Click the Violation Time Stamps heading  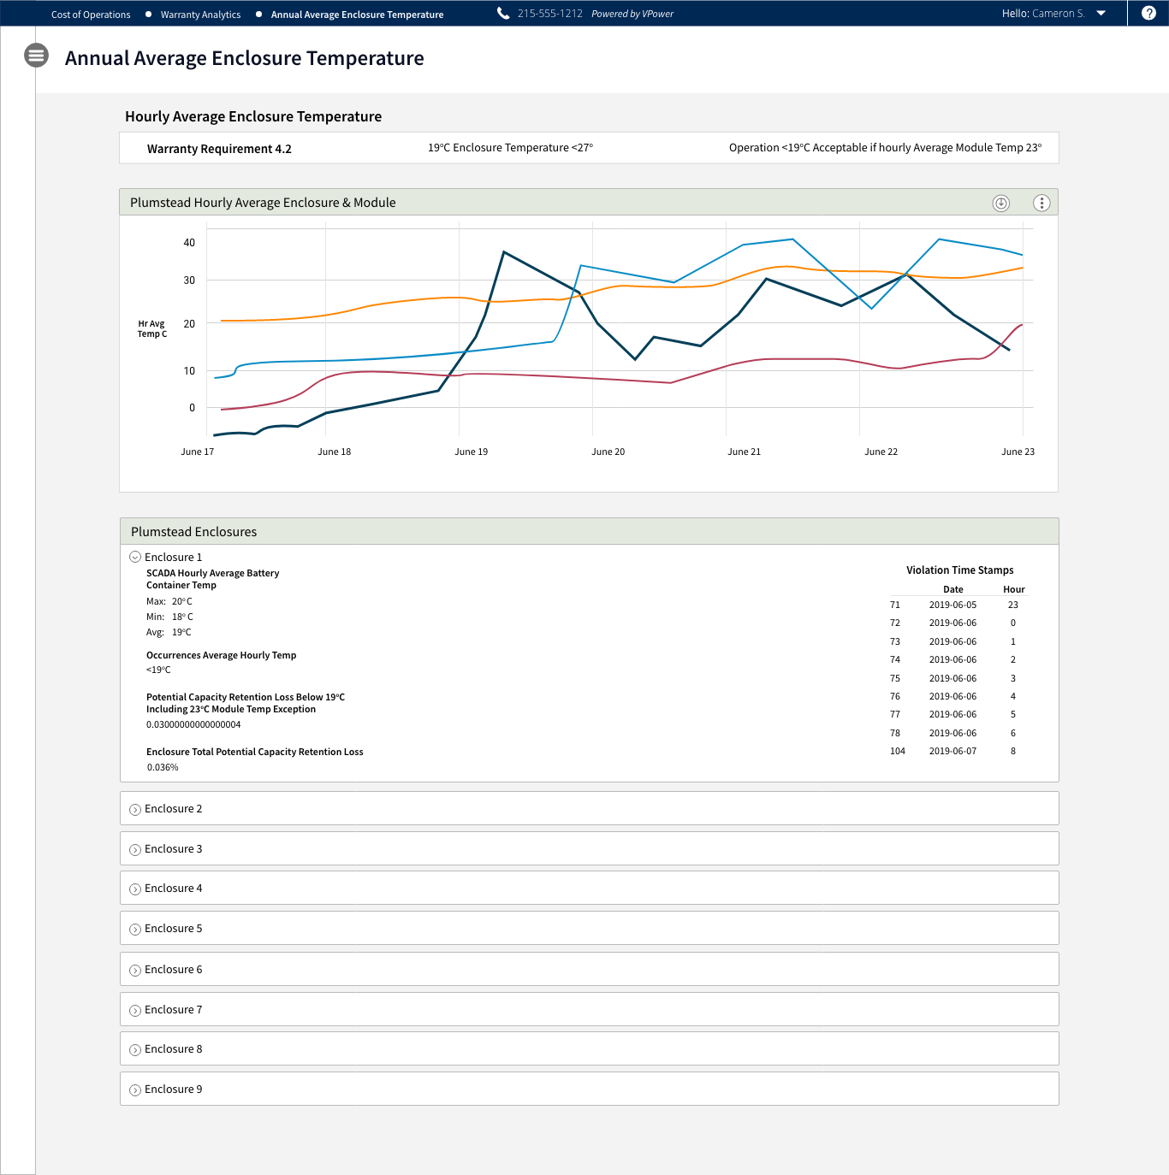[x=960, y=570]
